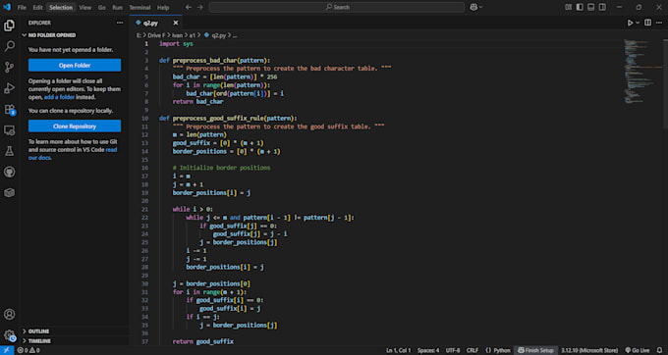This screenshot has width=668, height=355.
Task: Open Copilot dropdown arrow next to icon
Action: pyautogui.click(x=481, y=7)
